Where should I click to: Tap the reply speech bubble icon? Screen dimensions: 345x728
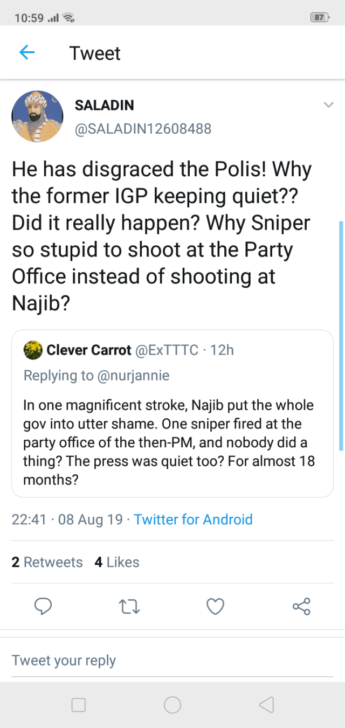43,606
